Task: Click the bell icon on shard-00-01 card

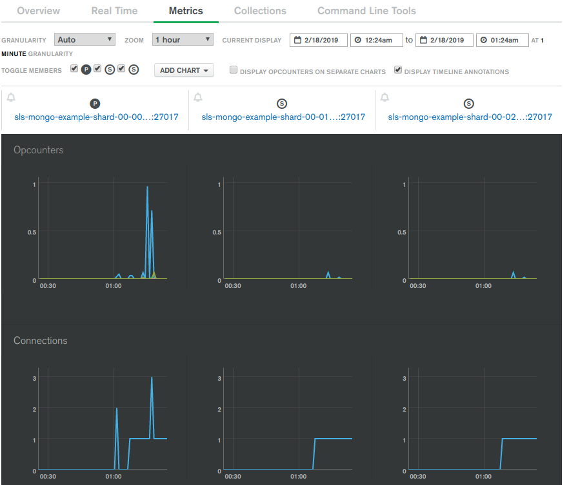Action: (x=198, y=97)
